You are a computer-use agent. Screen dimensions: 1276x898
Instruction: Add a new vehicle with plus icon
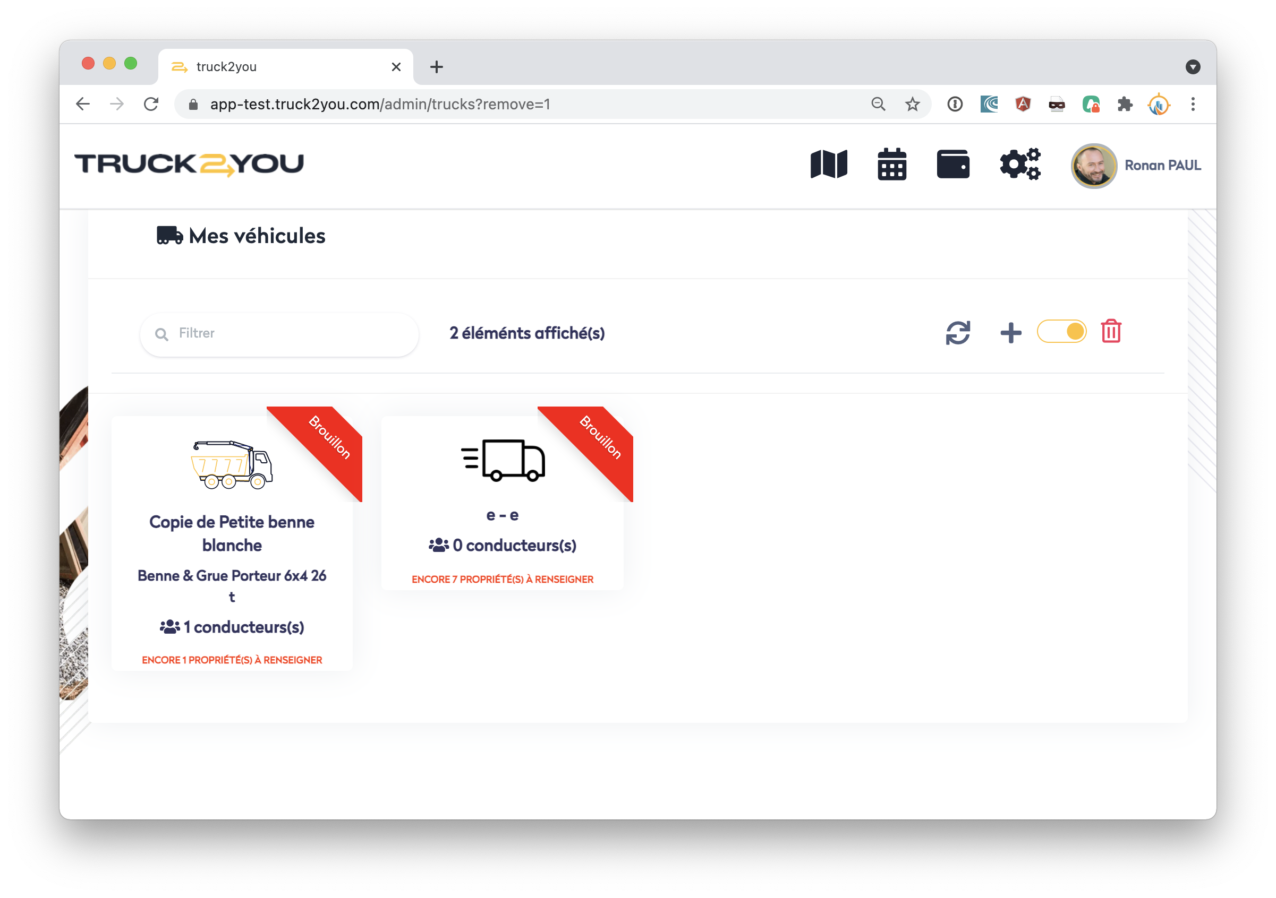[x=1010, y=333]
